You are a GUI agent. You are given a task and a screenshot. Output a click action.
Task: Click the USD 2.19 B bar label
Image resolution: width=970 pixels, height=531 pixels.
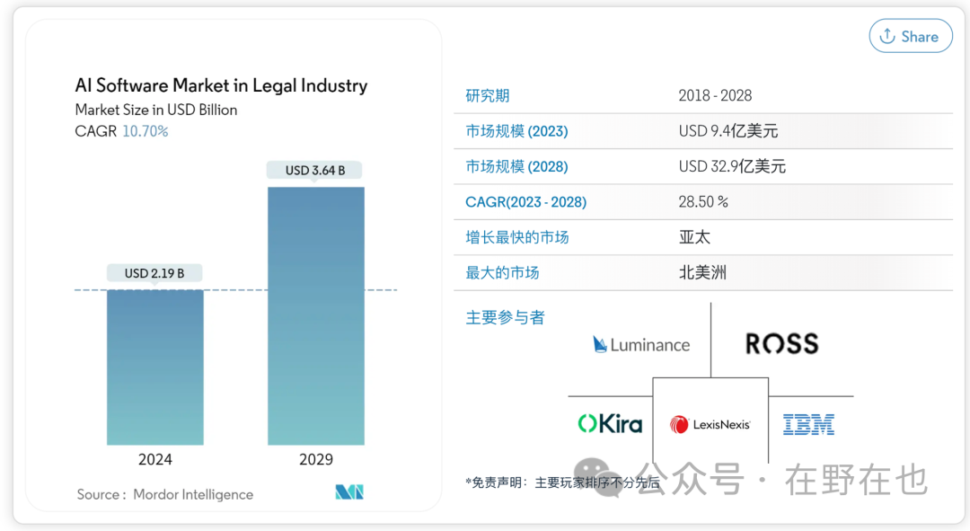click(154, 273)
